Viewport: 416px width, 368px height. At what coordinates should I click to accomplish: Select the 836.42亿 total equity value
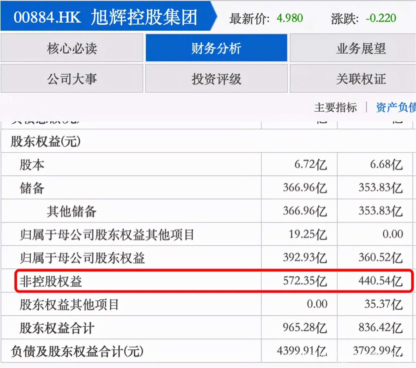[381, 328]
